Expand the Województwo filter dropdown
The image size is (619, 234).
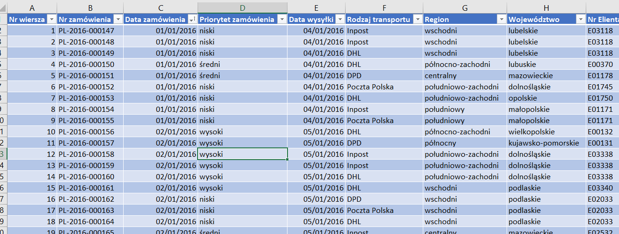tap(581, 19)
